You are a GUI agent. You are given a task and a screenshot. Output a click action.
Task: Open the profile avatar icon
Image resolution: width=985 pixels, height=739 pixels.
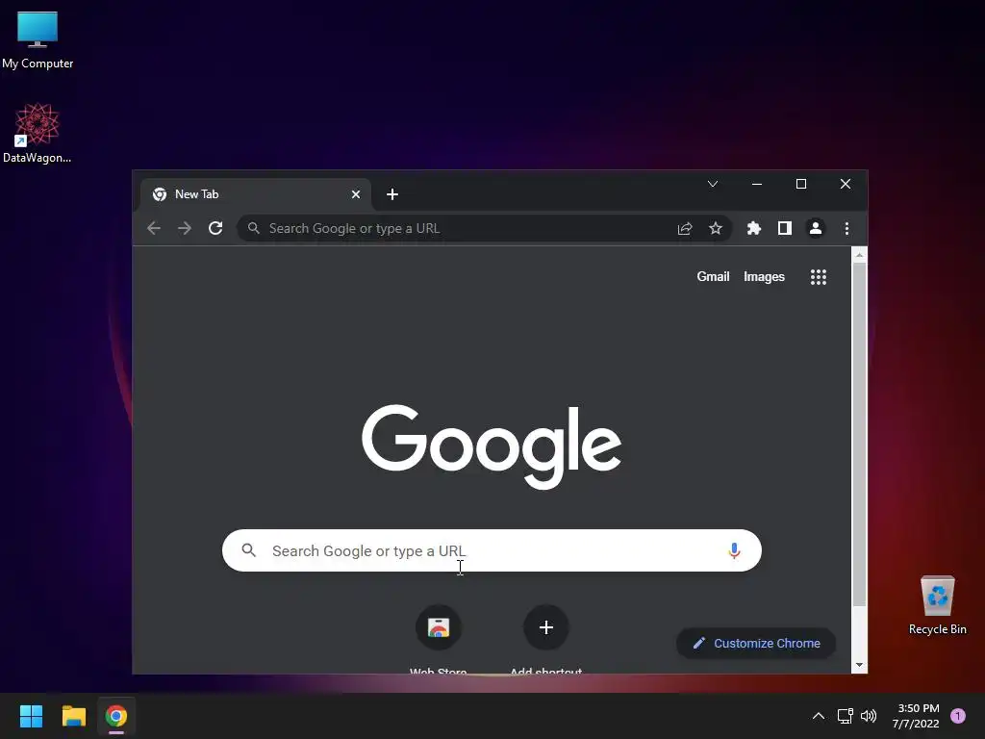(x=816, y=228)
